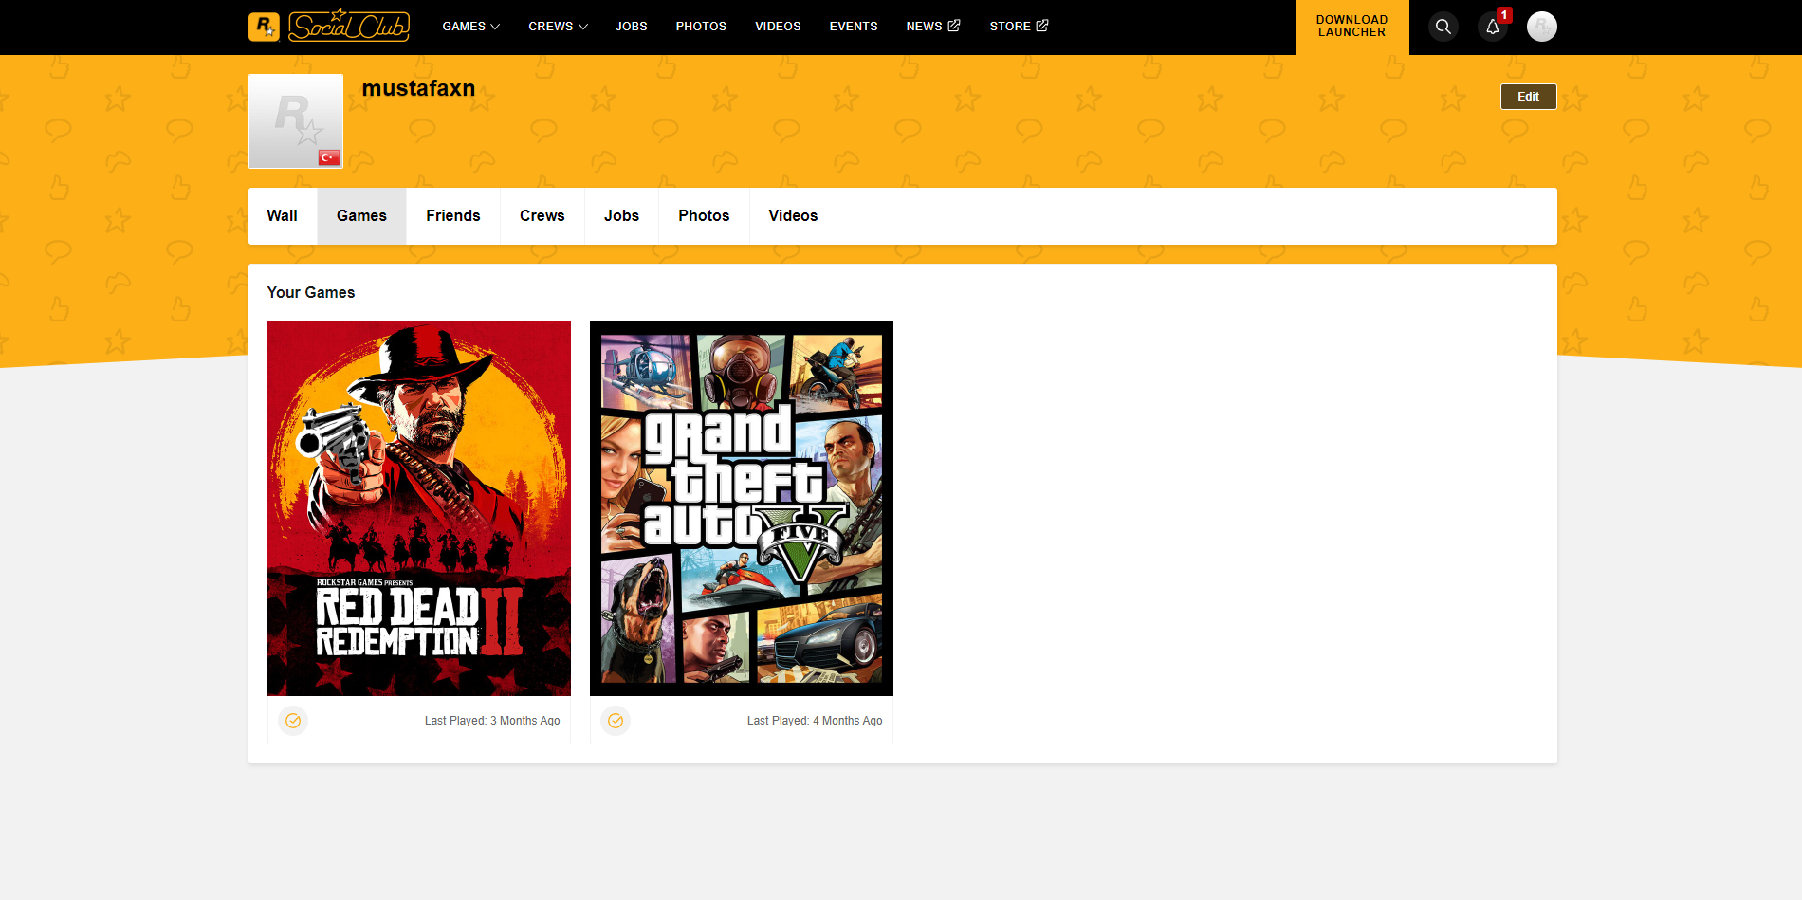This screenshot has width=1802, height=900.
Task: Switch to the Wall profile tab
Action: (x=283, y=216)
